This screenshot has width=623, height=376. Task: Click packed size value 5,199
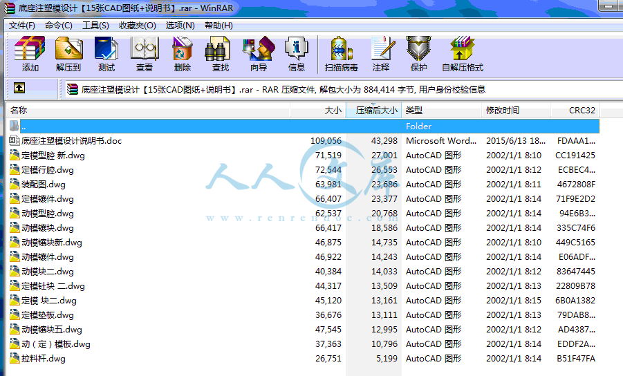(387, 359)
